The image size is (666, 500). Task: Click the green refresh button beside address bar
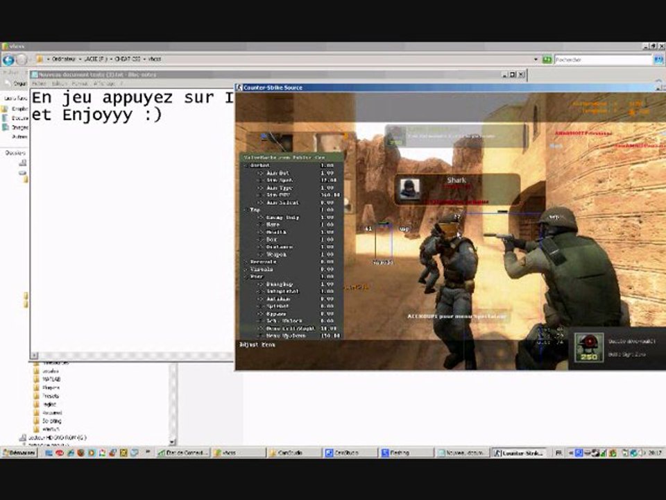tap(547, 60)
